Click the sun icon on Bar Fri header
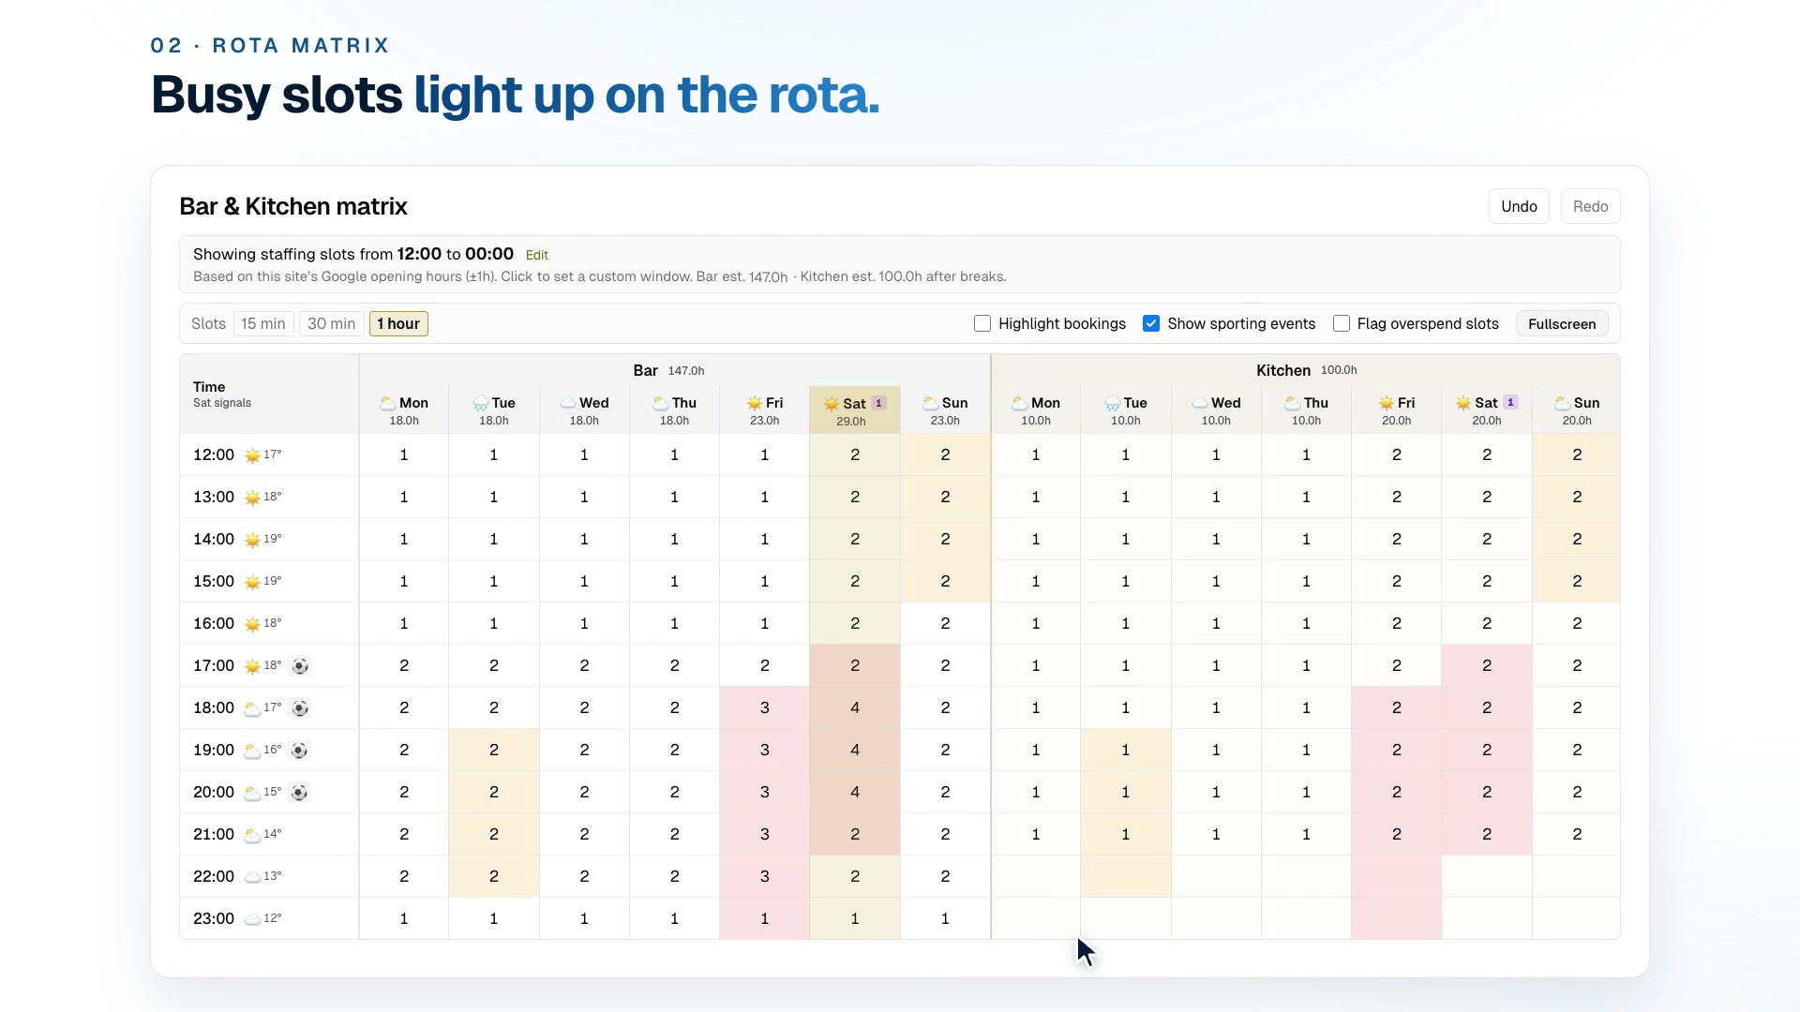 pyautogui.click(x=755, y=403)
